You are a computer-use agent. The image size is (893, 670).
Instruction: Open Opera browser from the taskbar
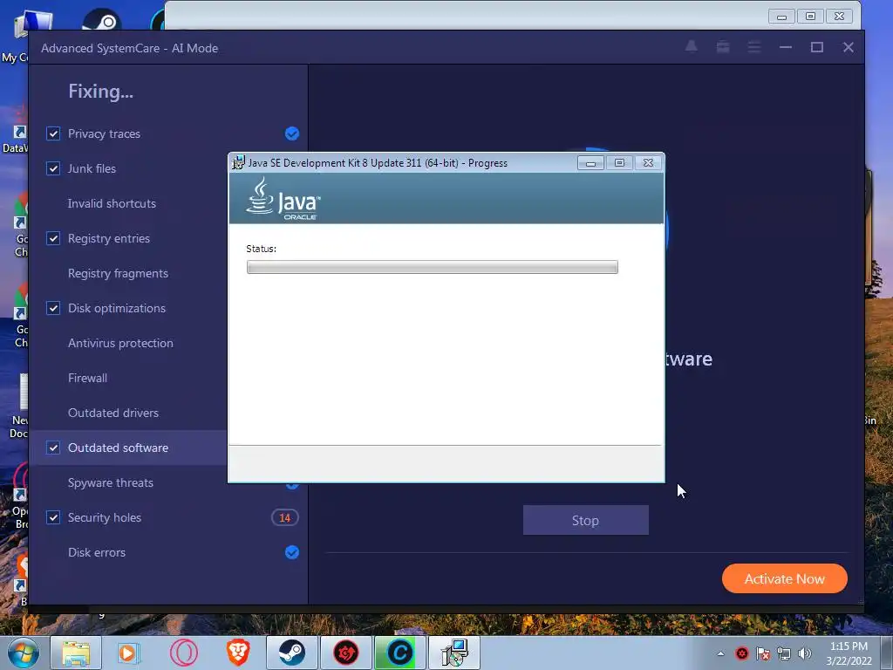click(183, 653)
